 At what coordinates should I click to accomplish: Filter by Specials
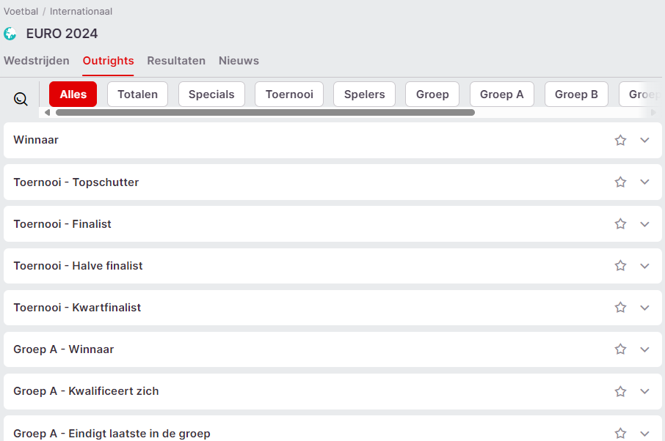point(211,94)
